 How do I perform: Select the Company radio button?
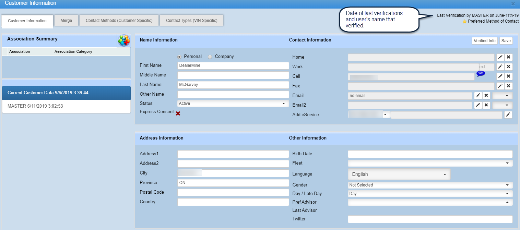[x=210, y=57]
